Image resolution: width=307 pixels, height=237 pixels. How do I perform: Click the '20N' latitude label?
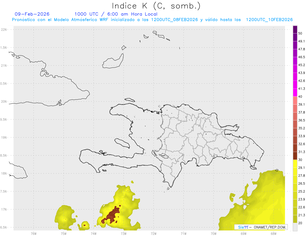(4, 101)
